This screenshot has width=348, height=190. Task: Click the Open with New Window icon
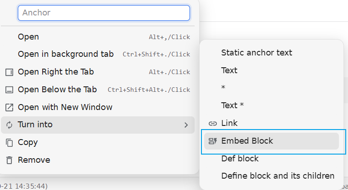coord(9,108)
